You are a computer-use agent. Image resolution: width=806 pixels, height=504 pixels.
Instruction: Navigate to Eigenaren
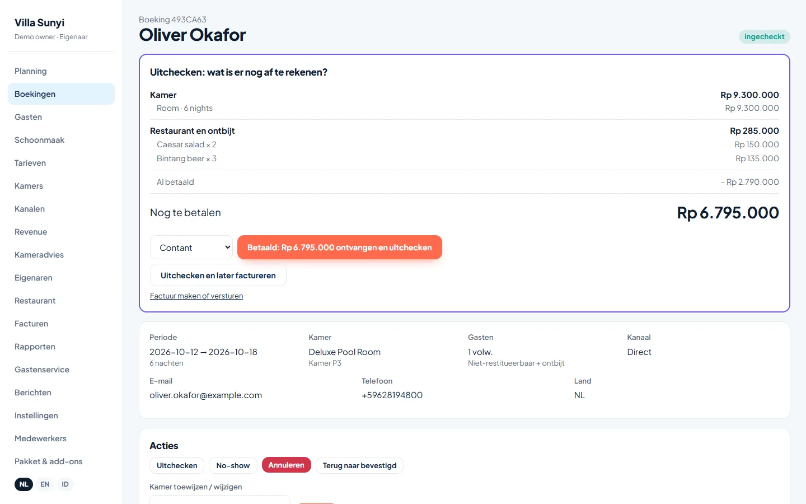pos(61,278)
